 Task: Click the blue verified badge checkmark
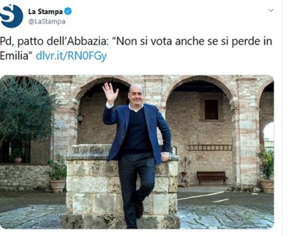click(x=68, y=11)
